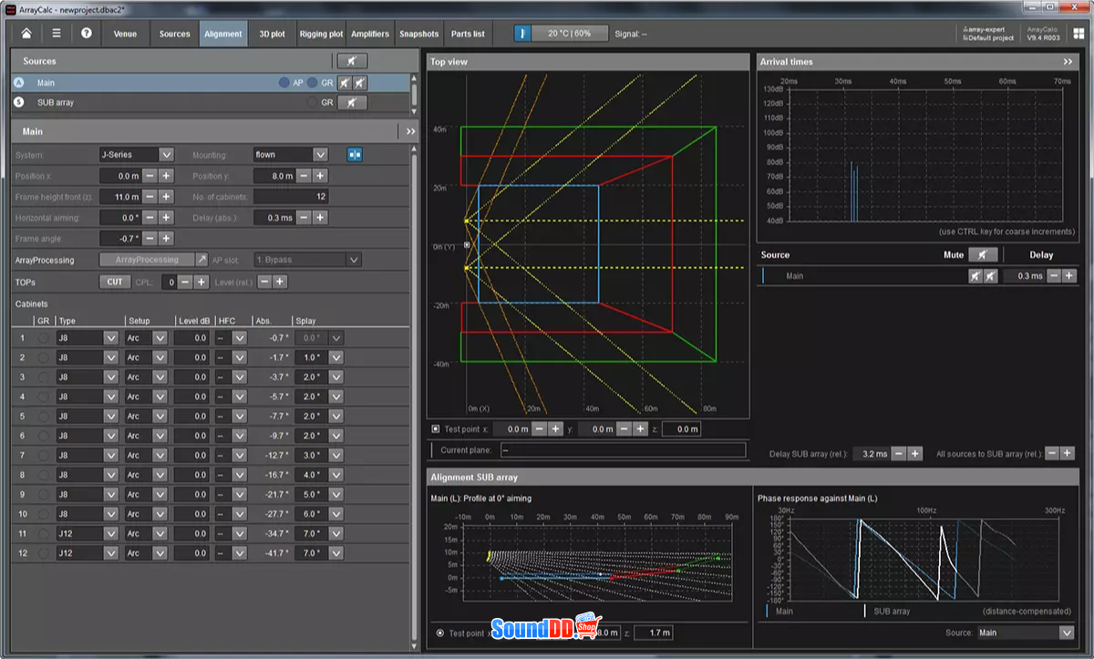Switch to the 3D plot tab
This screenshot has height=659, width=1094.
click(x=271, y=34)
